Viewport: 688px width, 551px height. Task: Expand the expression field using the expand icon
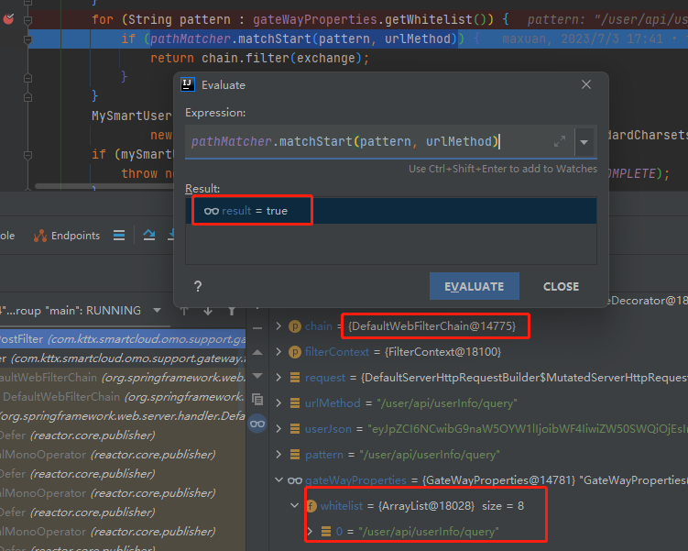(x=559, y=142)
